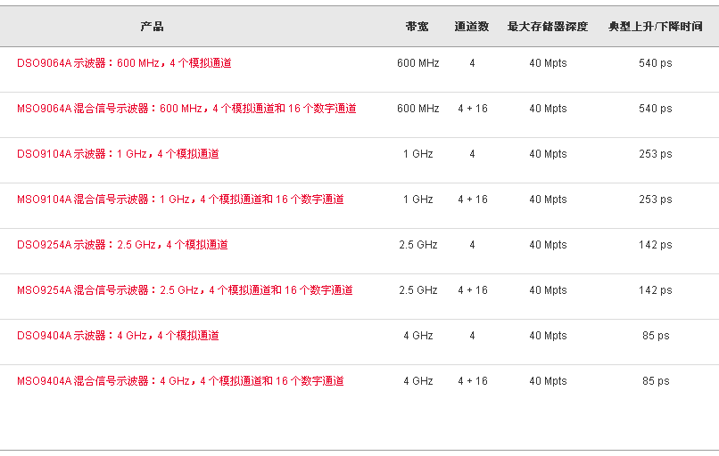Select the 2.5 GHz bandwidth cell for DSO9254A

click(x=418, y=245)
